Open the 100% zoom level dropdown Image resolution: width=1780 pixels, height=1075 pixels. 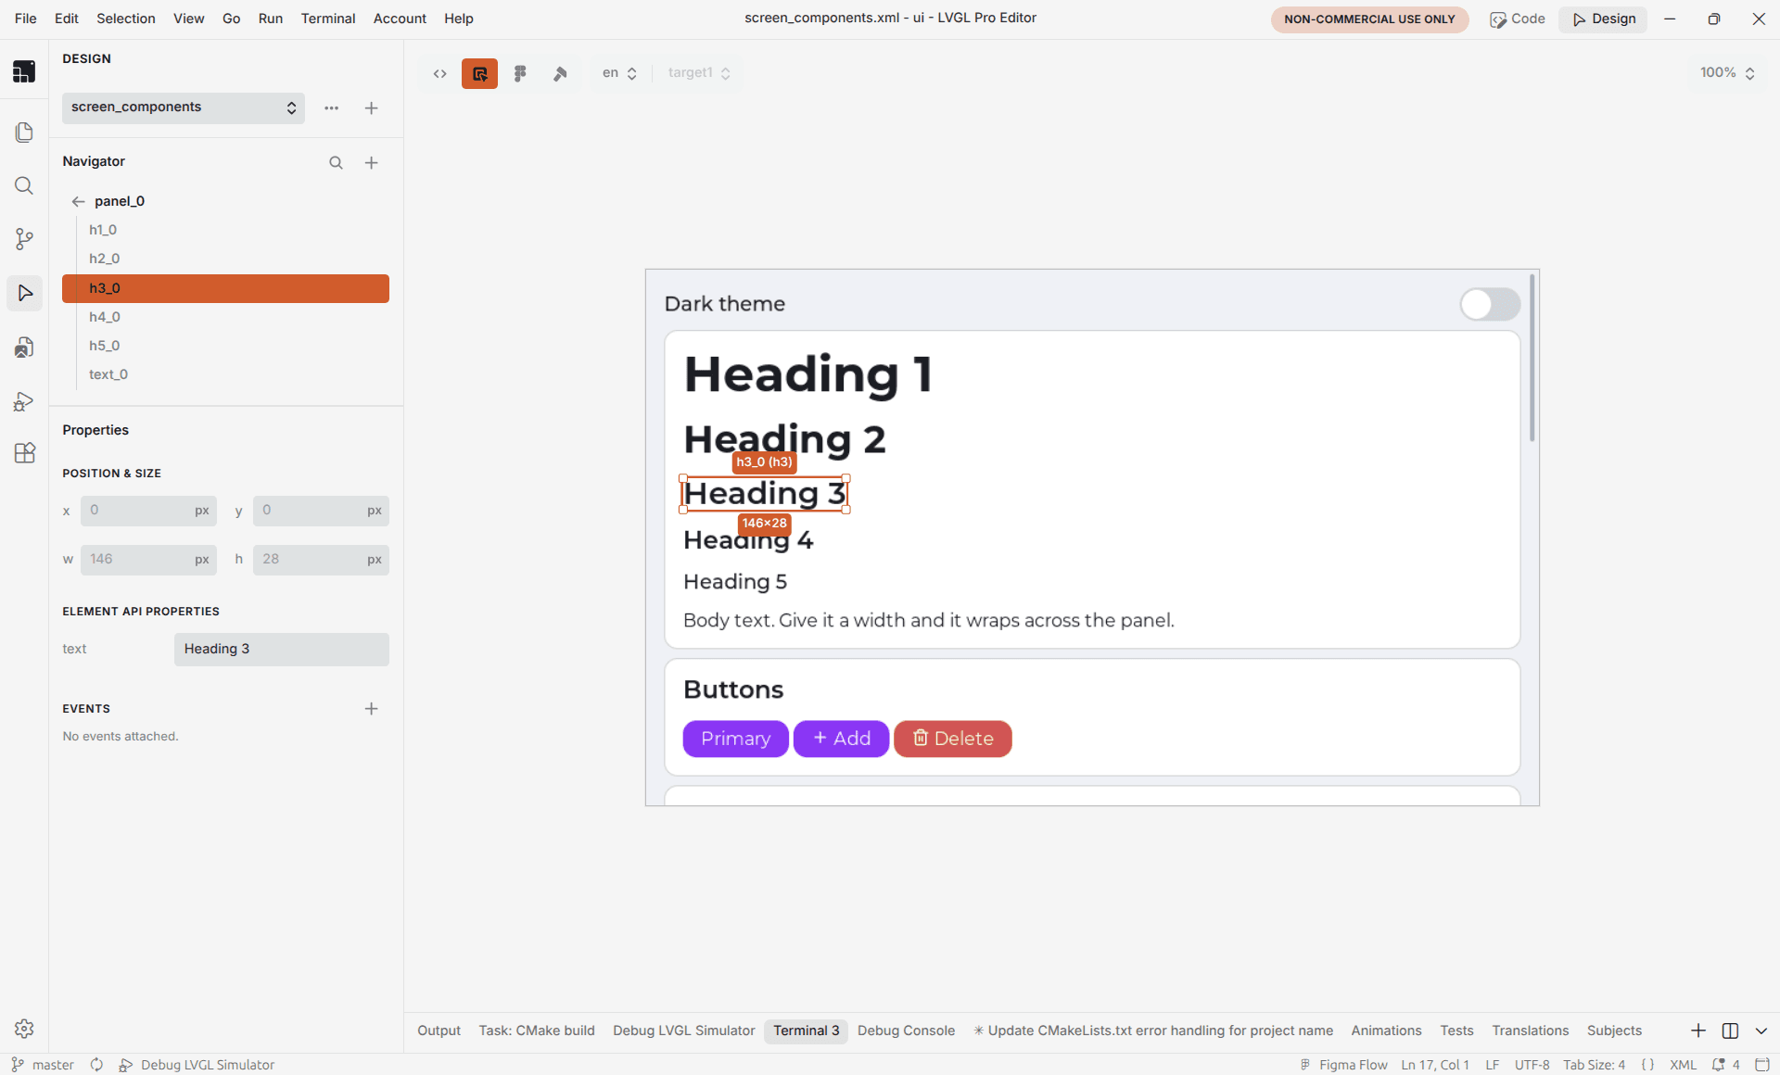pyautogui.click(x=1727, y=73)
